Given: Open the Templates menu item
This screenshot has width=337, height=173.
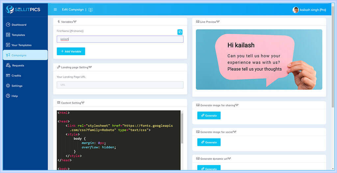Looking at the screenshot, I should (x=18, y=35).
